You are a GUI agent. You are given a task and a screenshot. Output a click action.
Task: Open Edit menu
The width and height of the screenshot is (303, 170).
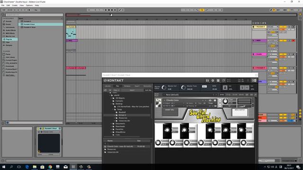pyautogui.click(x=8, y=5)
